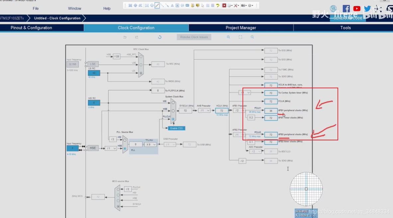Screen dimensions: 393x218
Task: Select the speech bubble callout tool
Action: coord(182,6)
